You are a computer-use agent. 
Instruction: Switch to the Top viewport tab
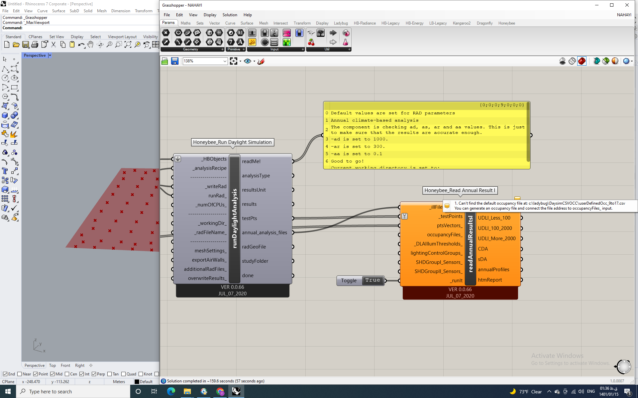click(53, 365)
